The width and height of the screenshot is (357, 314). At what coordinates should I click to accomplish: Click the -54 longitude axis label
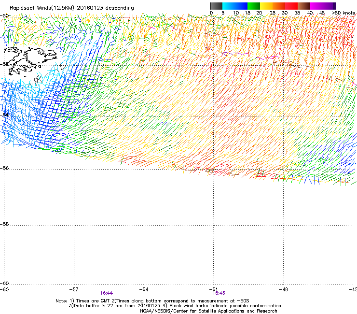(144, 289)
